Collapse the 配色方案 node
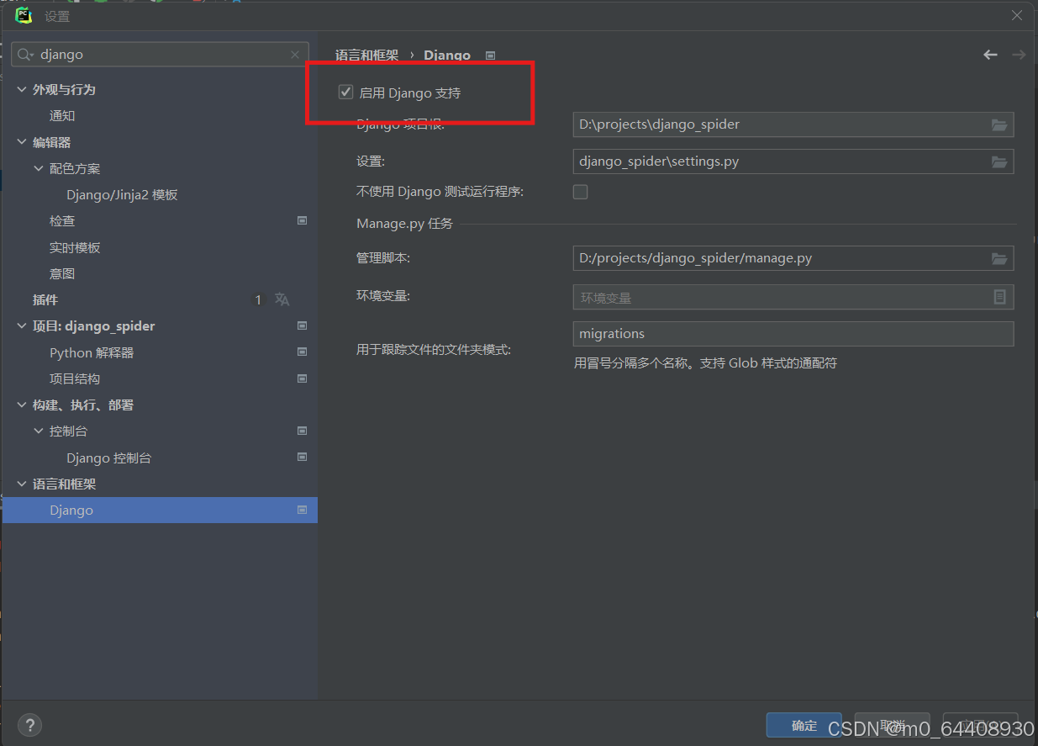Image resolution: width=1038 pixels, height=746 pixels. pos(39,168)
